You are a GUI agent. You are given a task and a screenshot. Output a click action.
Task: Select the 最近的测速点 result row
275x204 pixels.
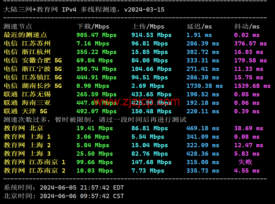tap(25, 35)
